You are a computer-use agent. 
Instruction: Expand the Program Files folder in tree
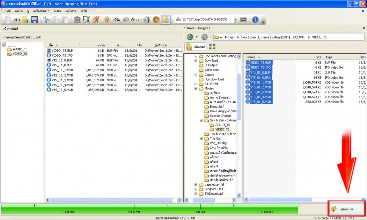[x=196, y=189]
